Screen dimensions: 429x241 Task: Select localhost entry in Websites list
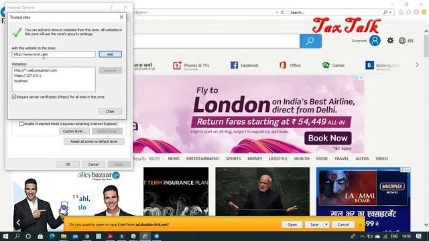[x=21, y=81]
